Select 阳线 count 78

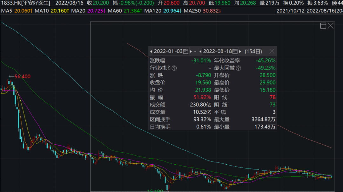(x=272, y=97)
